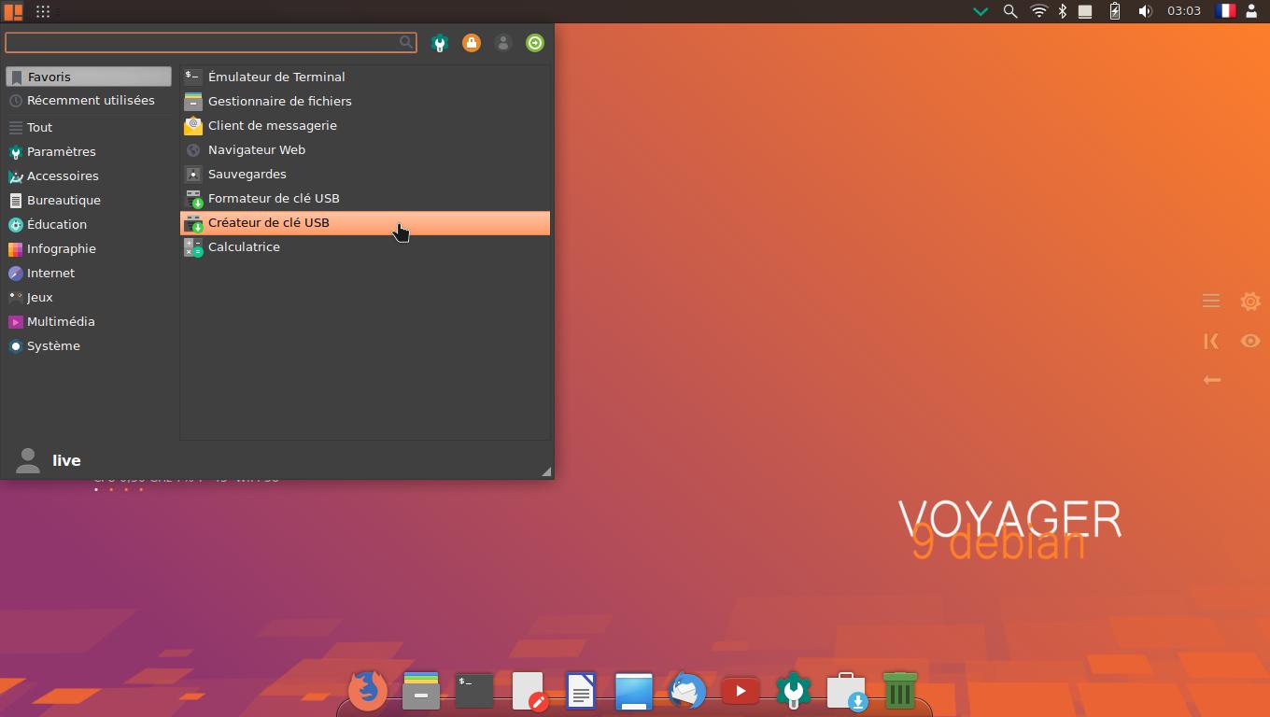
Task: Open the battery power indicator
Action: (x=1114, y=11)
